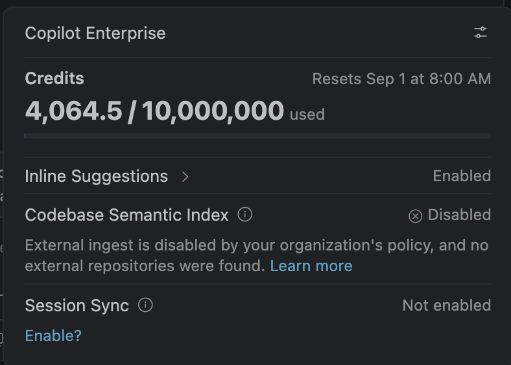Click the Codebase Semantic Index label
The height and width of the screenshot is (365, 511).
[126, 215]
